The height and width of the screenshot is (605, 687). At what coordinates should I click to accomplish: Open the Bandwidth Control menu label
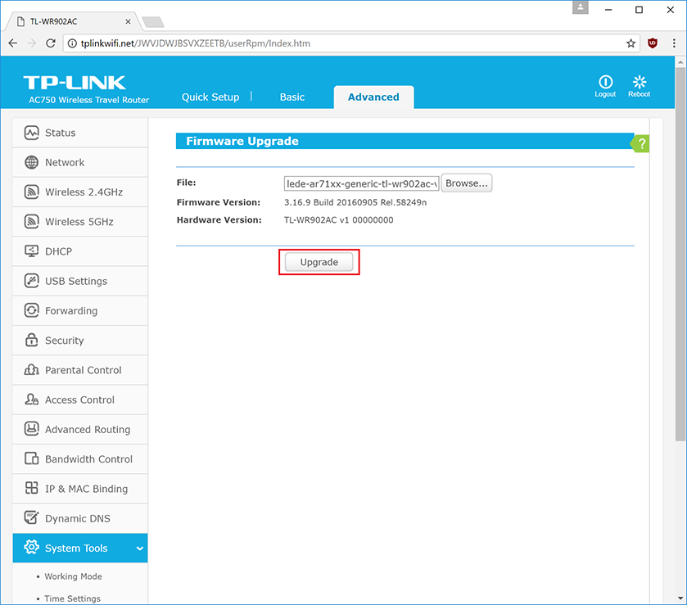tap(89, 459)
